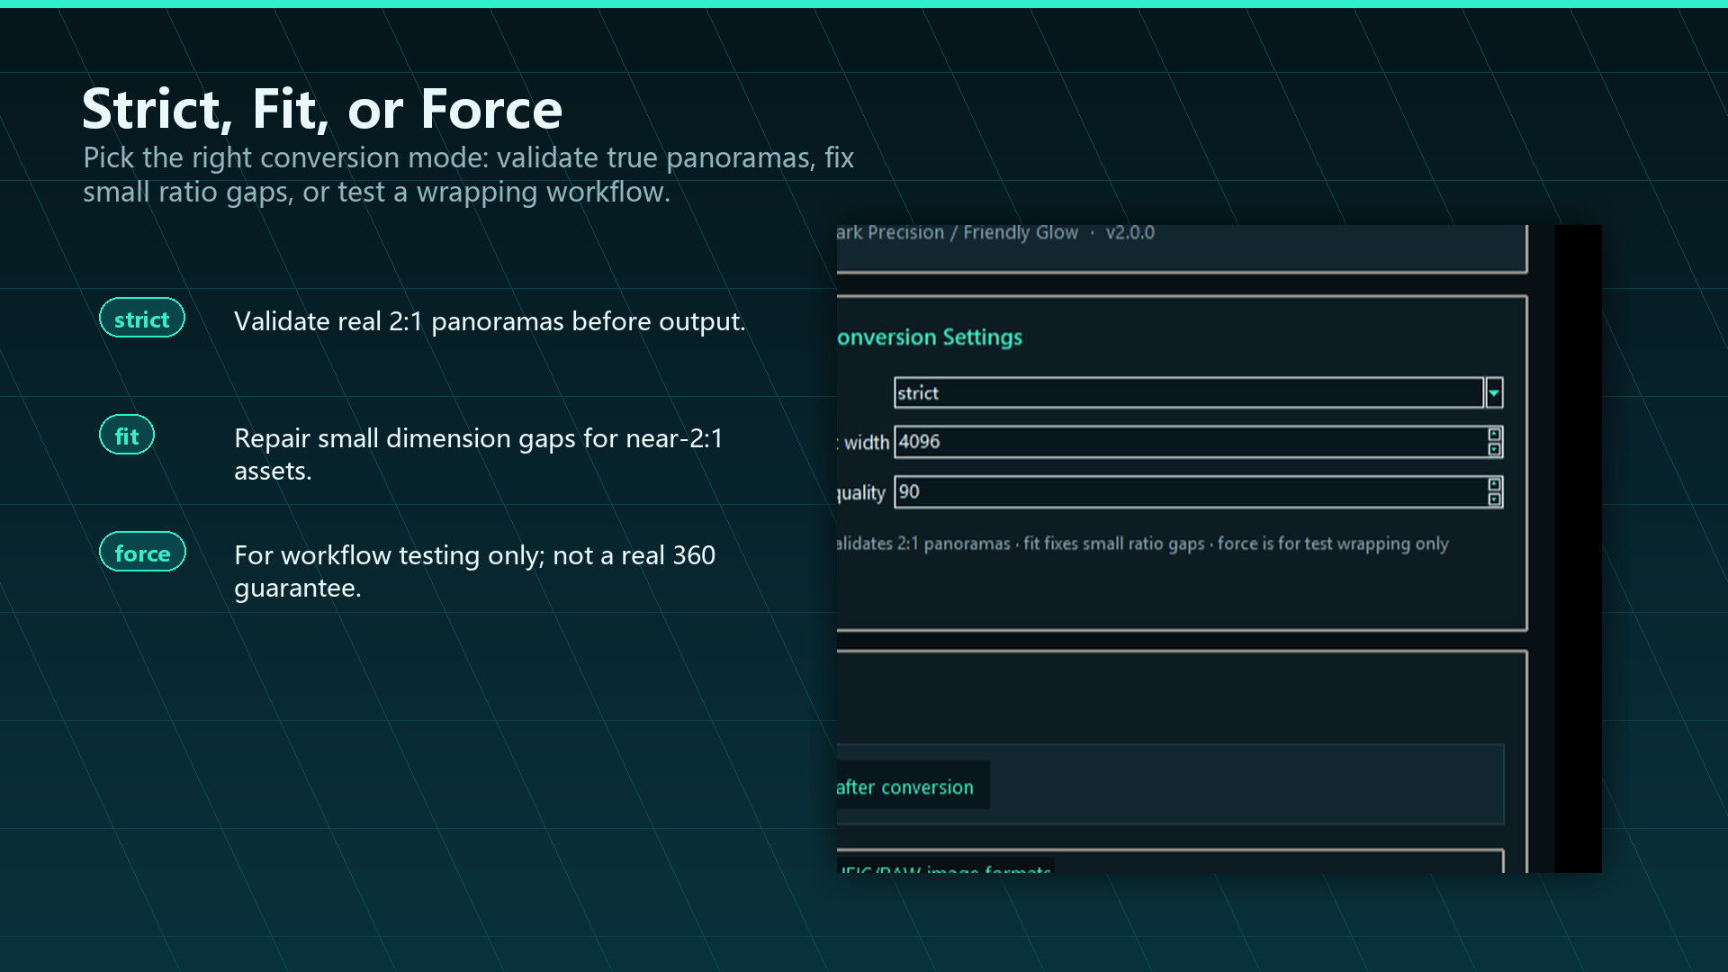Click the 'force' pill label
Screen dimensions: 1728x972
pos(142,553)
